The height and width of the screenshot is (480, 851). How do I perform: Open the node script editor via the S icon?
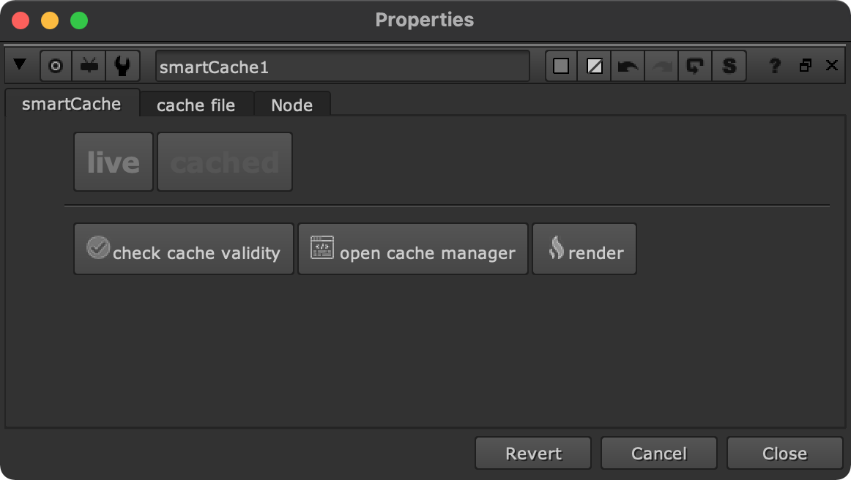coord(729,65)
